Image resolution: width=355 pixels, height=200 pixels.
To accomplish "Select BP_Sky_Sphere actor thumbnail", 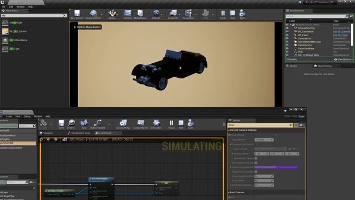I will (x=5, y=31).
